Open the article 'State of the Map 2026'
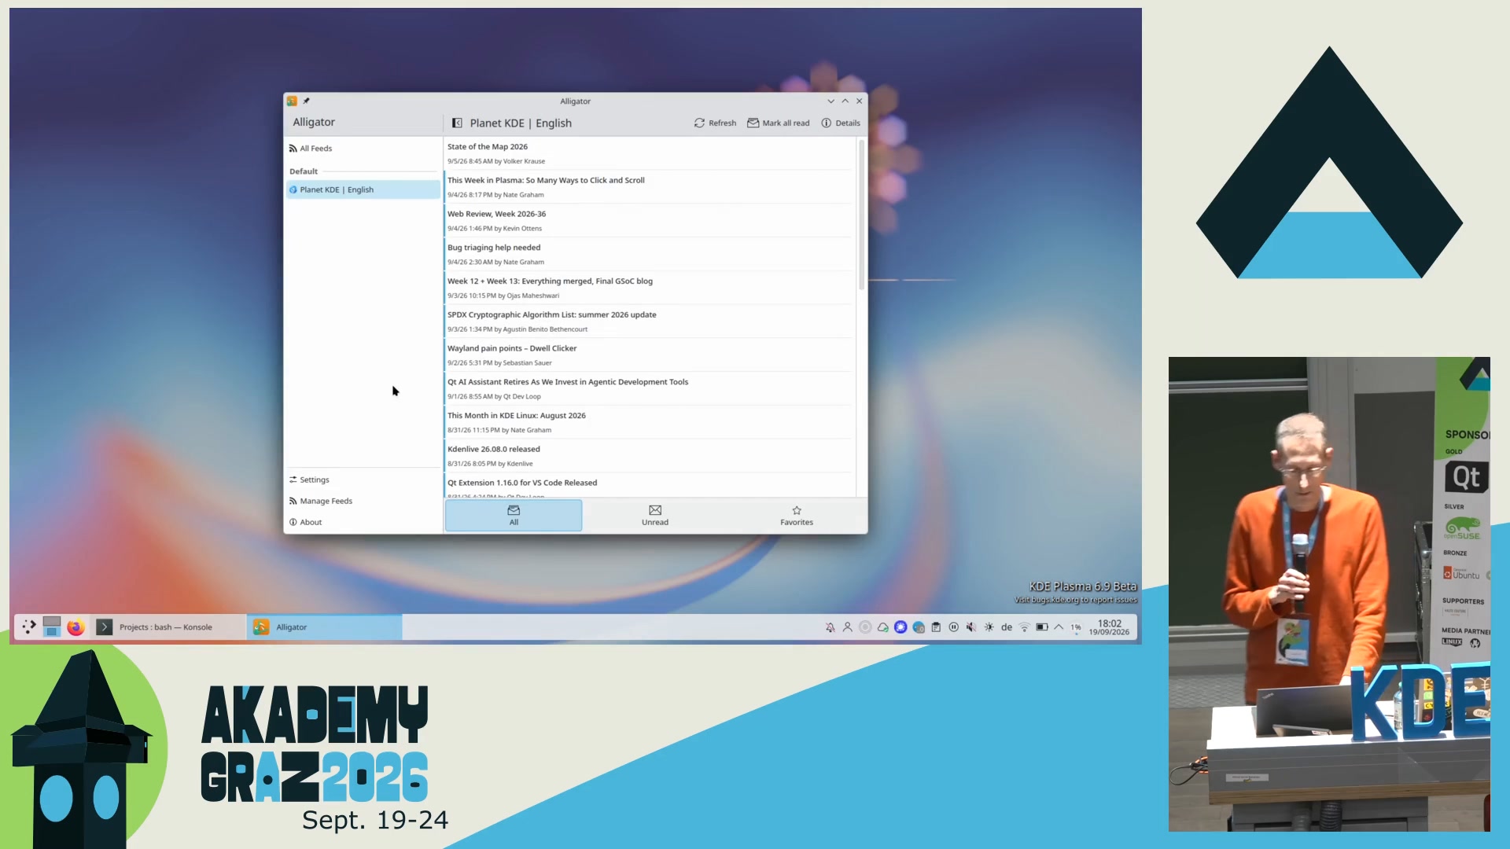This screenshot has width=1510, height=849. click(x=650, y=153)
